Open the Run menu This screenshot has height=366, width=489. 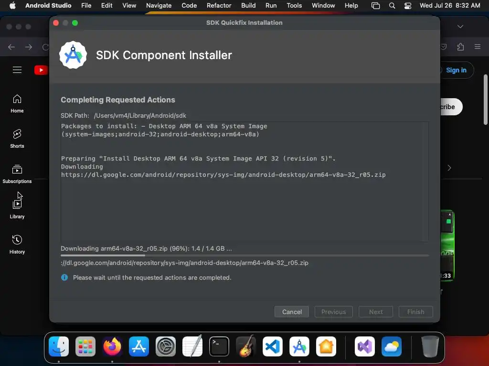[271, 5]
